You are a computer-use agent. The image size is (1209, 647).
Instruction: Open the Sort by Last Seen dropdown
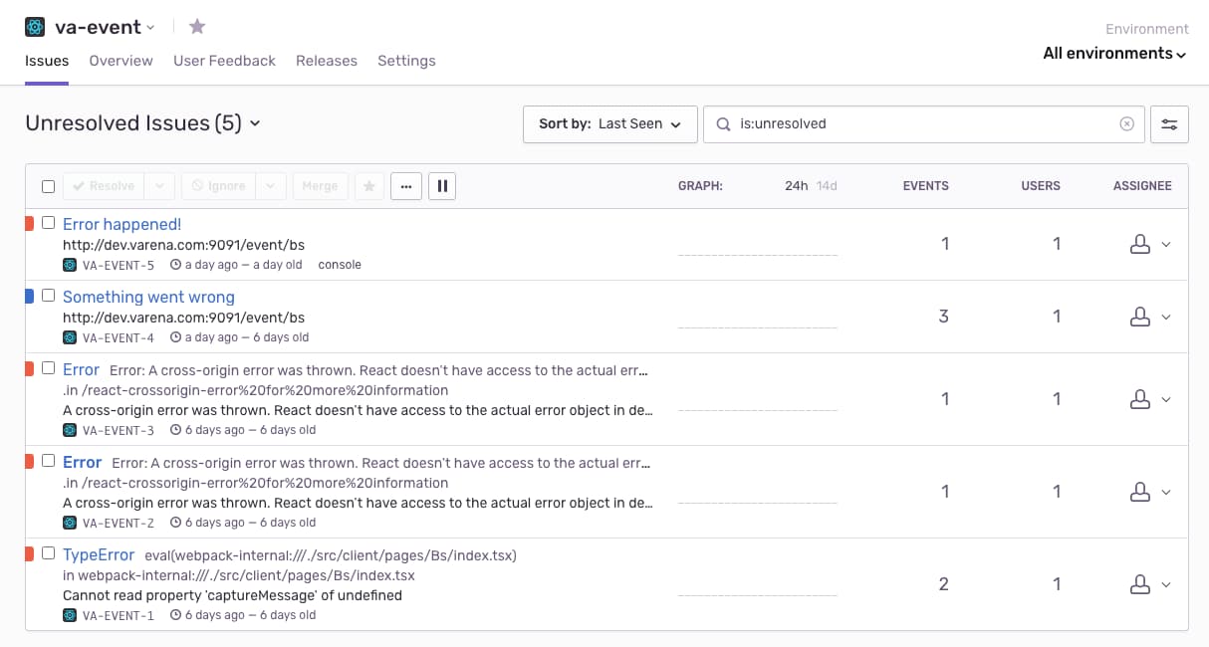point(610,124)
